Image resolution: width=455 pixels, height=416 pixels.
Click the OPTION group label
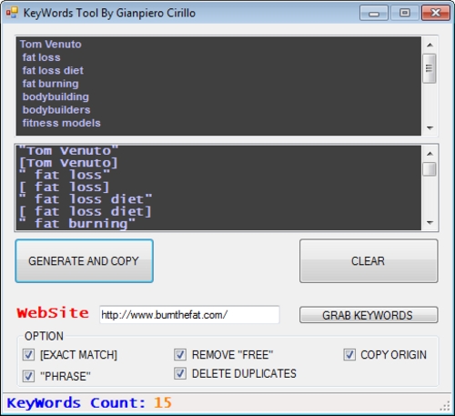(x=45, y=336)
